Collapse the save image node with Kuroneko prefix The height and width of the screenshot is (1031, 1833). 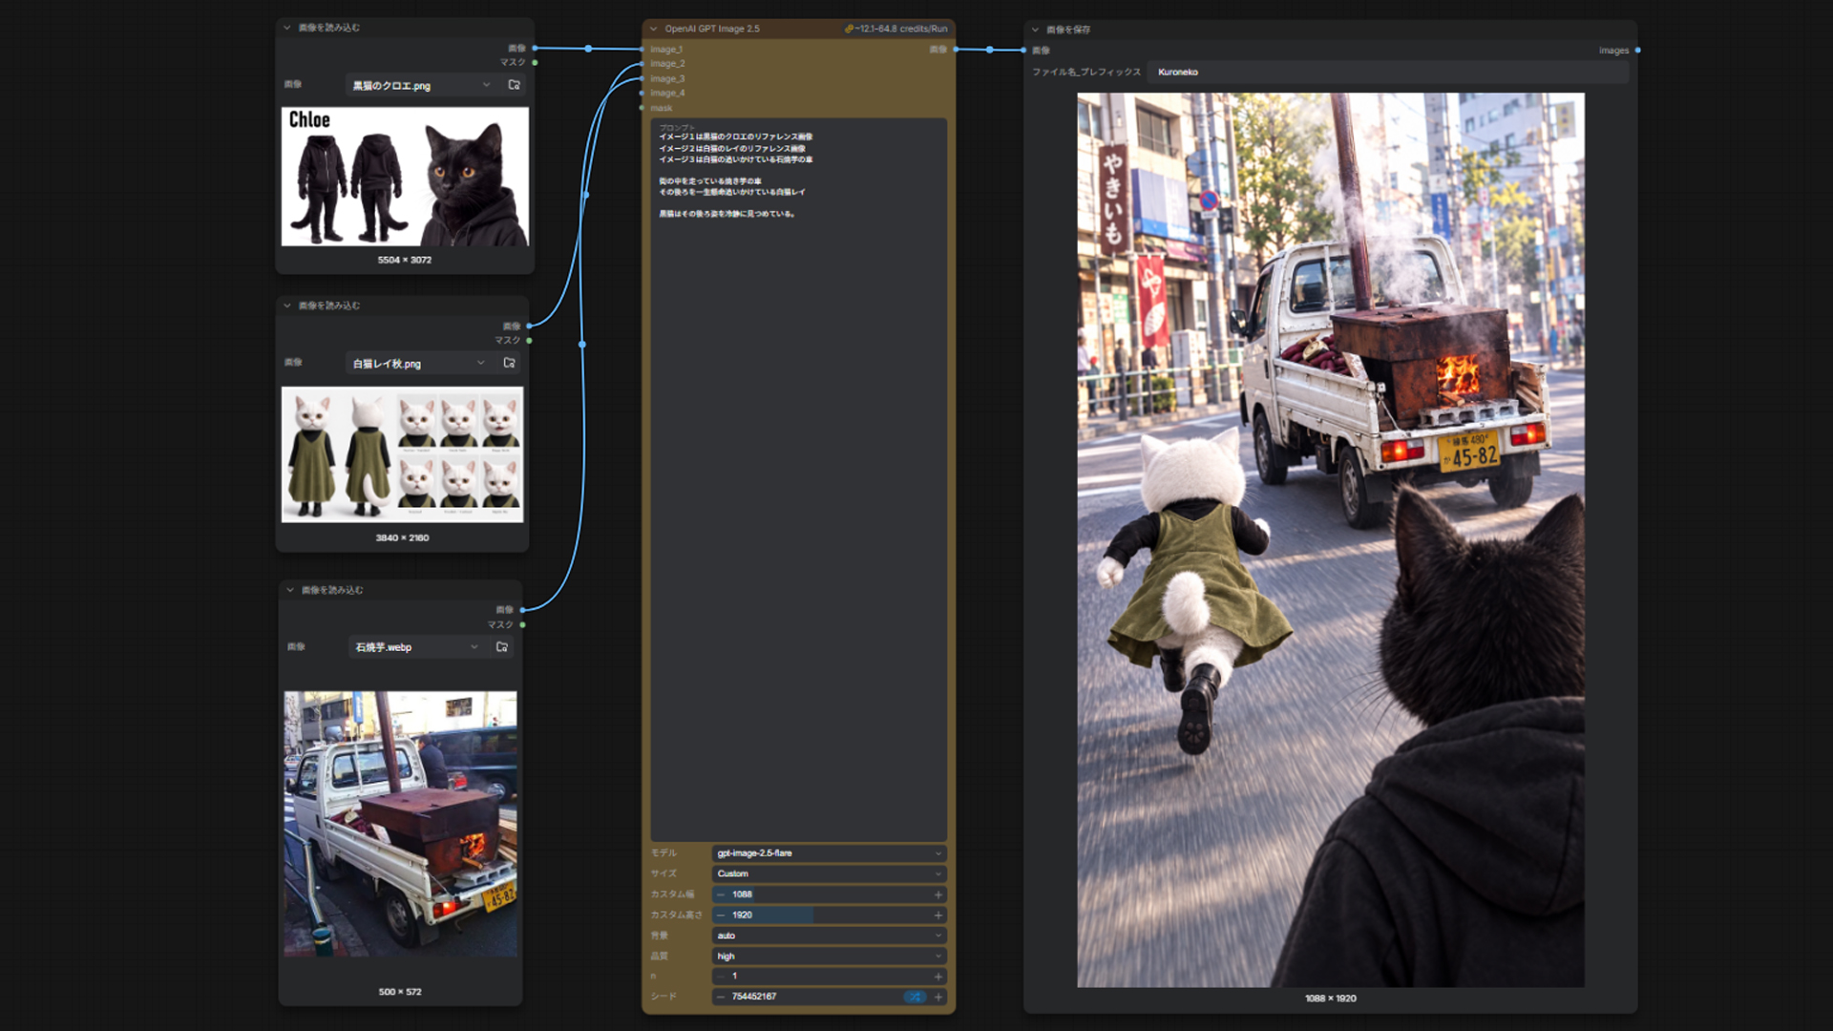pos(1035,30)
